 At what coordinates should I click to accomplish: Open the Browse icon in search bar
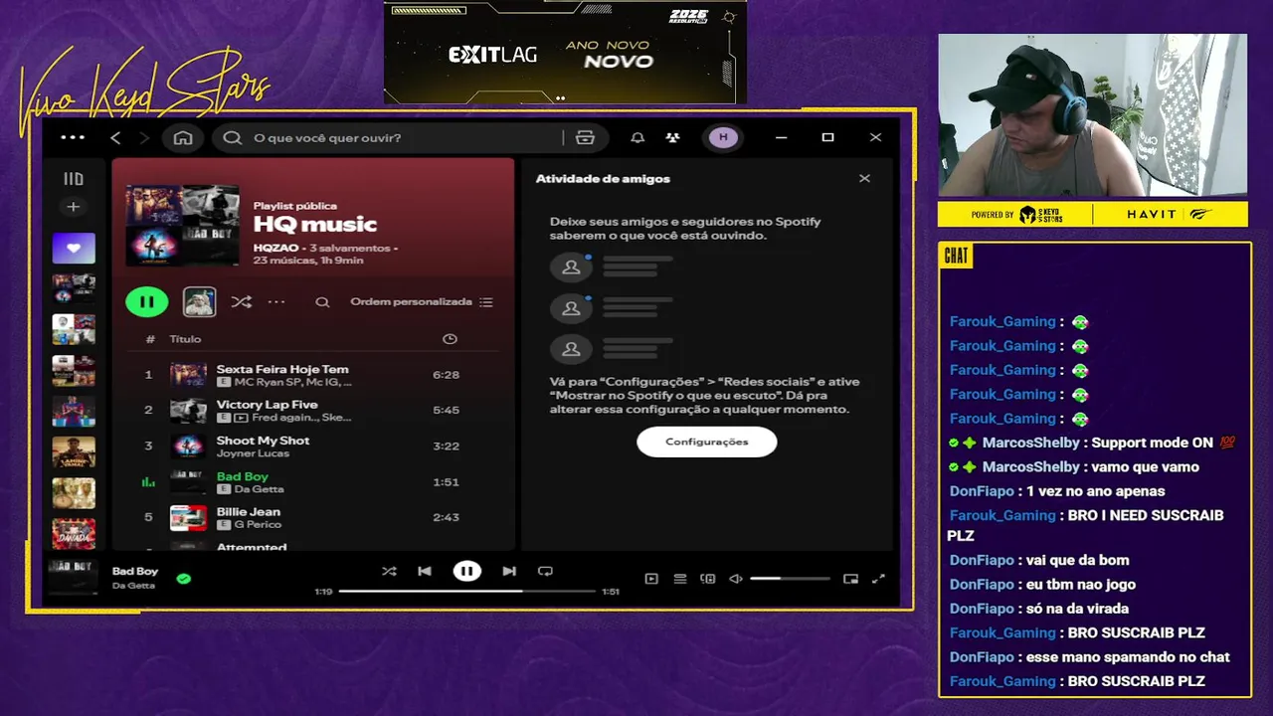(585, 138)
